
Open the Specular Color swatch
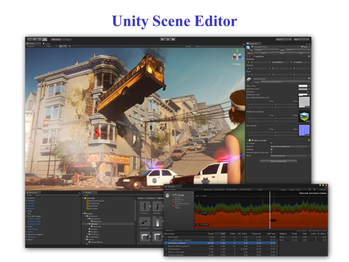point(303,89)
